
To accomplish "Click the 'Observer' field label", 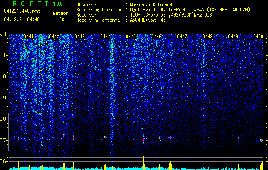I will click(x=86, y=5).
